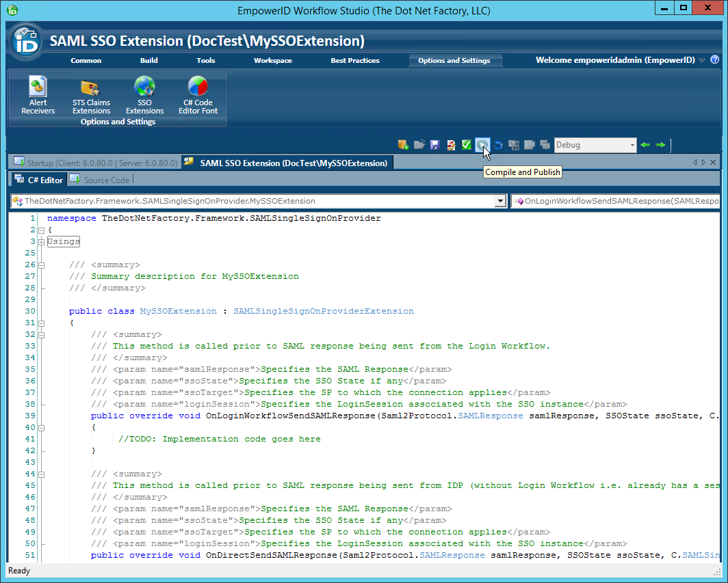
Task: Open Alert Receivers in the ribbon
Action: (38, 92)
